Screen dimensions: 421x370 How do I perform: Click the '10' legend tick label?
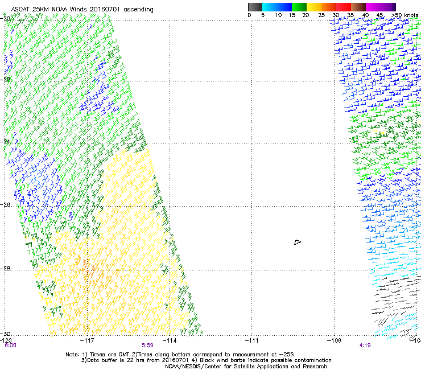click(x=278, y=15)
